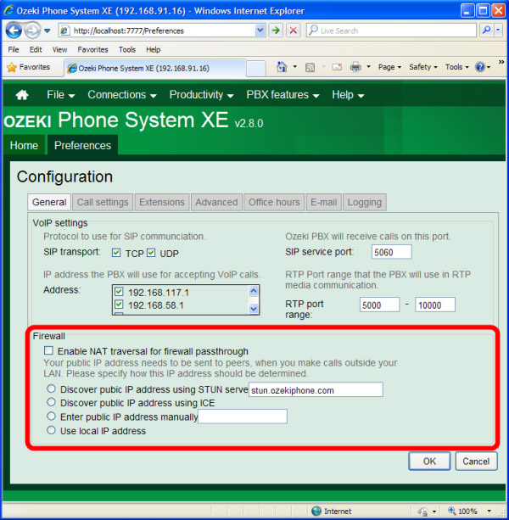Expand the toolbar overflow chevron

[x=501, y=62]
